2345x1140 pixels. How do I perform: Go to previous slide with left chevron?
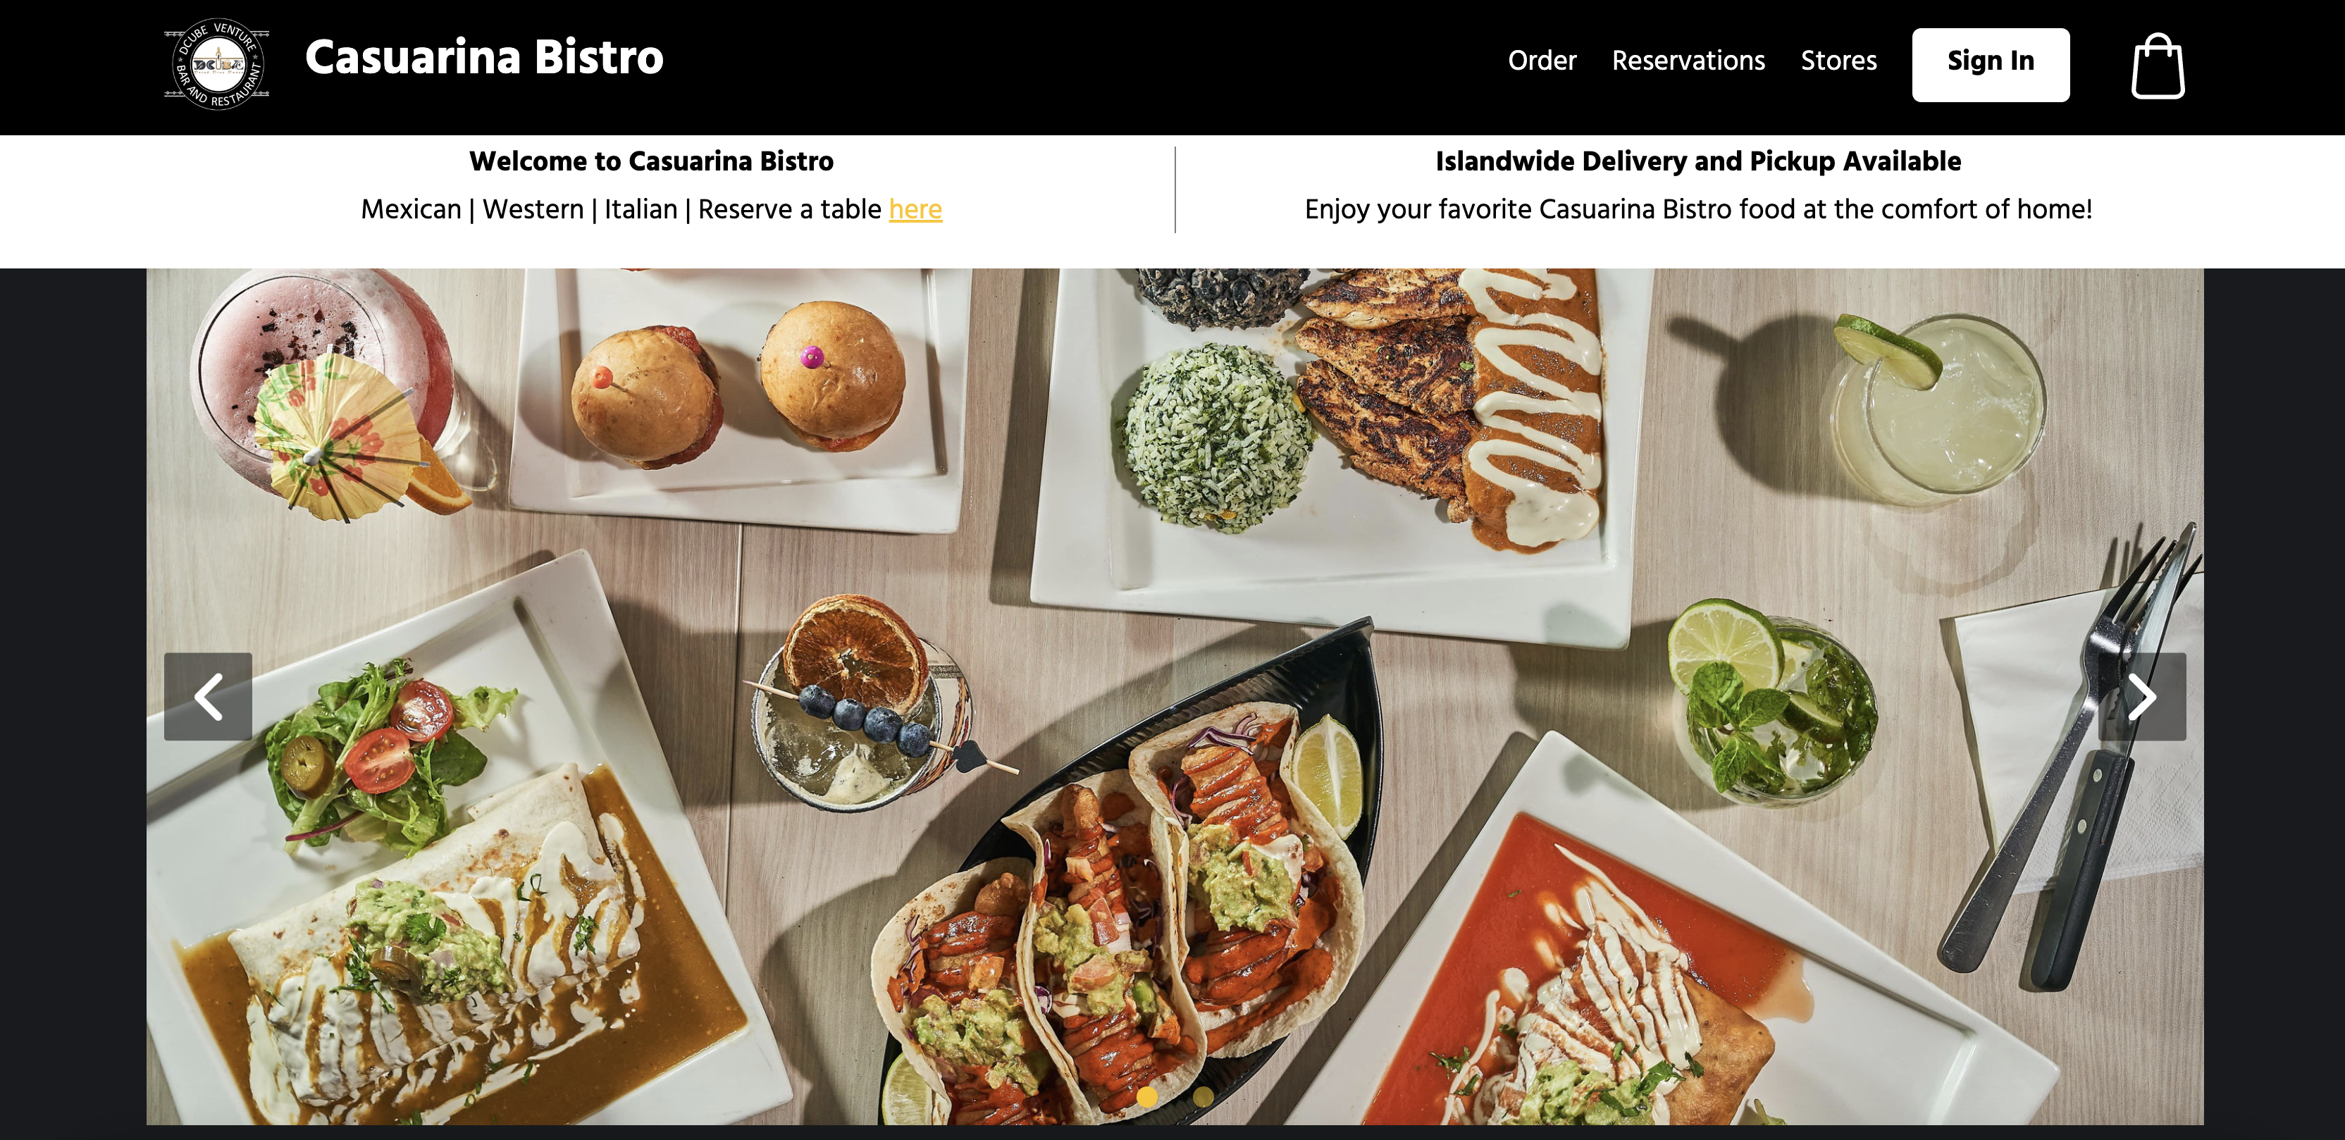click(208, 697)
